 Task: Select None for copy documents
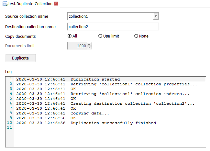click(136, 36)
